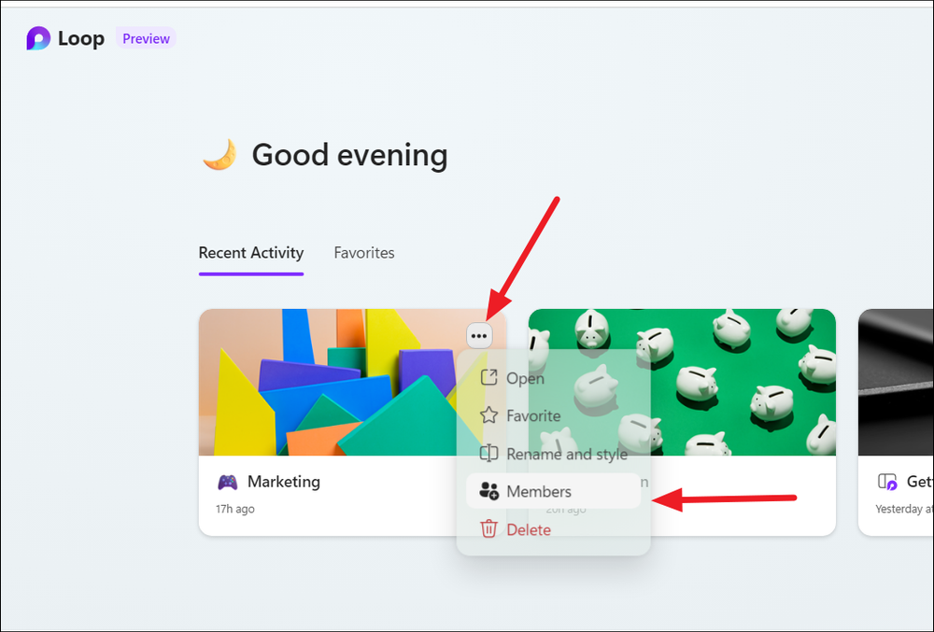Click the Preview badge next to Loop
This screenshot has width=934, height=632.
(x=146, y=38)
